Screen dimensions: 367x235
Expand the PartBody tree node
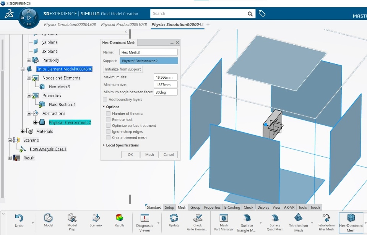(x=29, y=60)
